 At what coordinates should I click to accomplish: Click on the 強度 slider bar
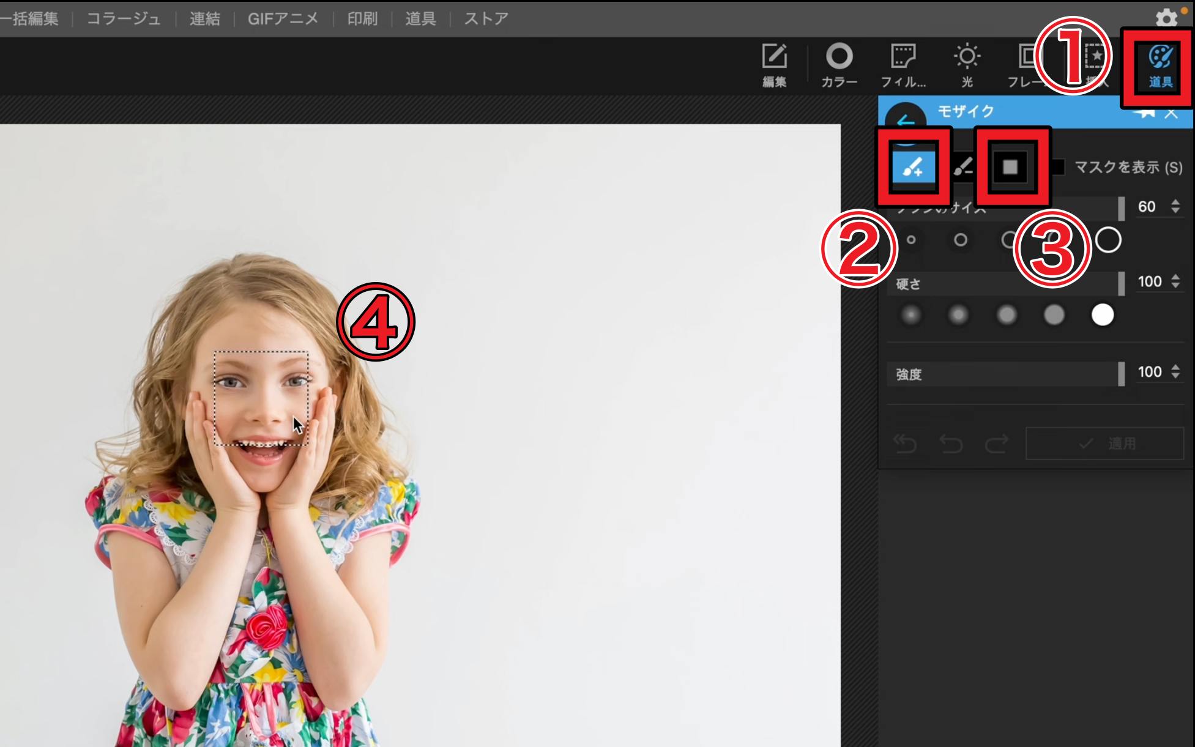(x=1005, y=374)
